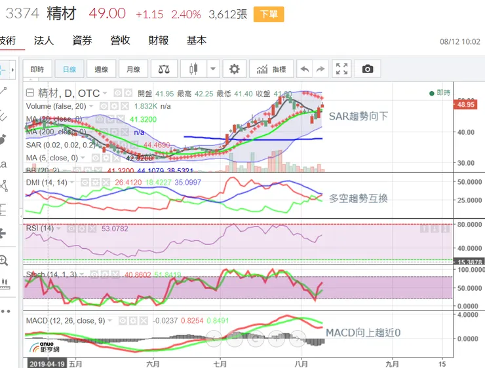
Task: Select the prediction and measurement tool
Action: point(3,210)
